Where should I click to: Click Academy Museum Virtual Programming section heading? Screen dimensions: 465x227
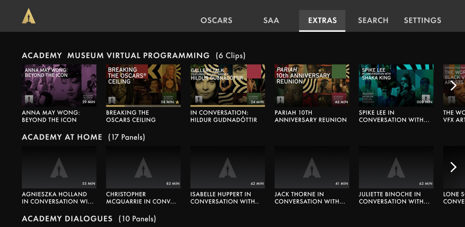[x=116, y=55]
